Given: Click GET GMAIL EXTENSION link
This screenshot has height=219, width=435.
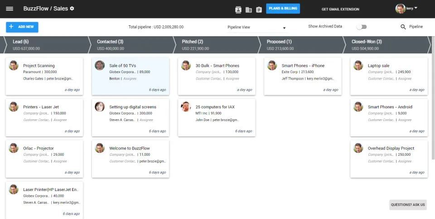Looking at the screenshot, I should click(x=340, y=9).
